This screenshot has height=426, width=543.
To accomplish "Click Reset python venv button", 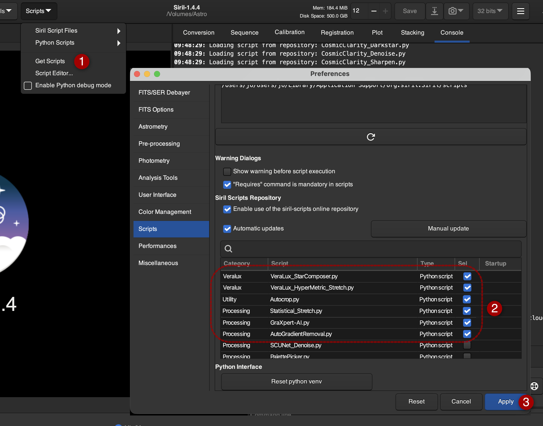I will click(297, 382).
